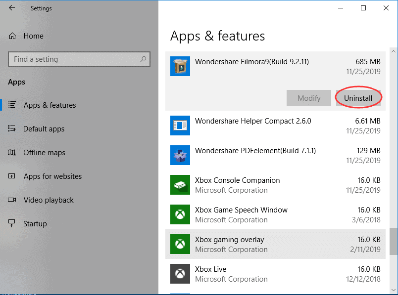Focus the Find a setting search box

click(x=79, y=59)
